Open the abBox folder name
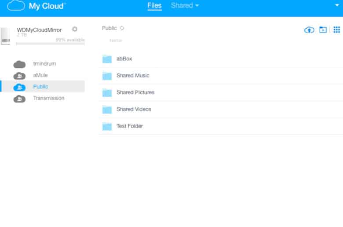This screenshot has height=227, width=343. (124, 59)
